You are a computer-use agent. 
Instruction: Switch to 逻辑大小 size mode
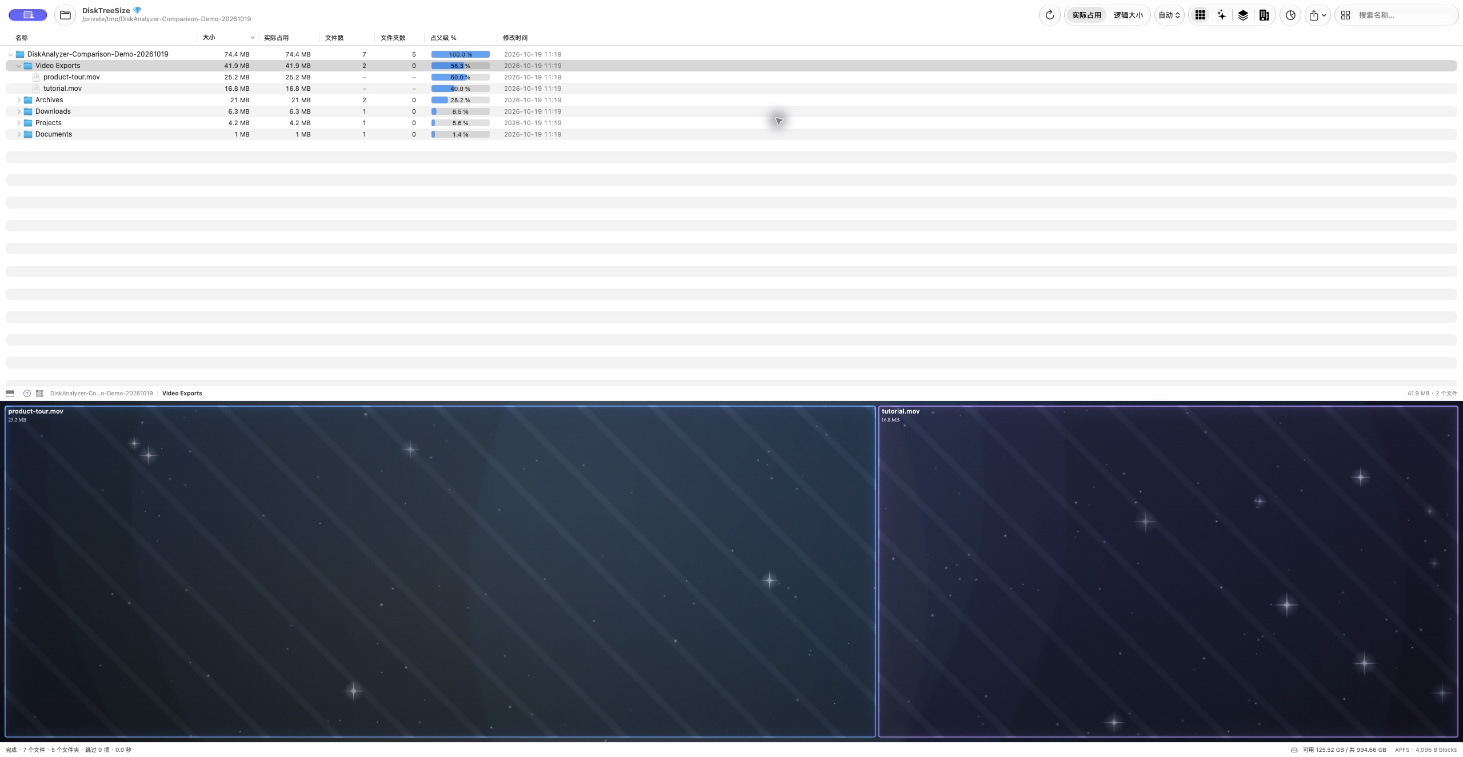pyautogui.click(x=1128, y=15)
